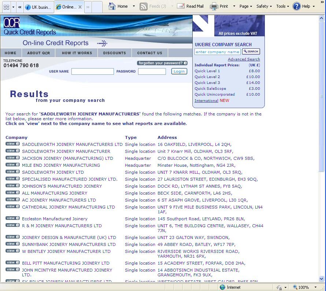
Task: Open the Quick Tabs grid icon
Action: [x=6, y=7]
